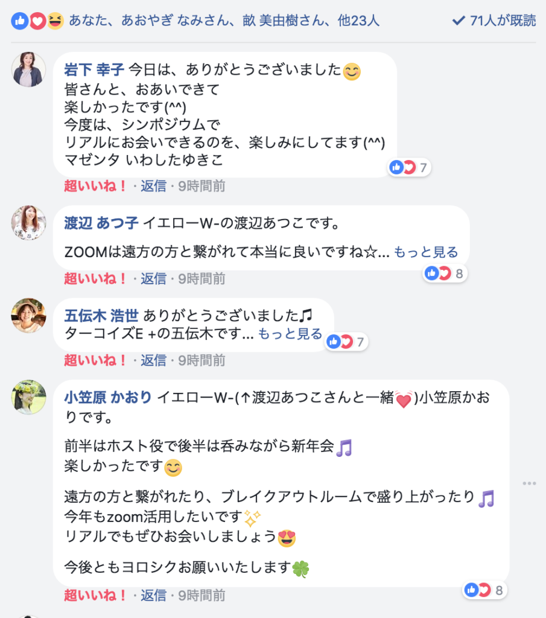Open the list of people who reacted
The image size is (546, 618).
point(224,21)
